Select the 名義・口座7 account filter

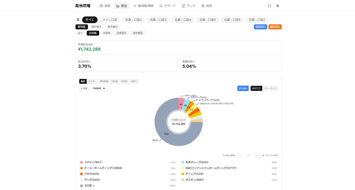click(257, 20)
